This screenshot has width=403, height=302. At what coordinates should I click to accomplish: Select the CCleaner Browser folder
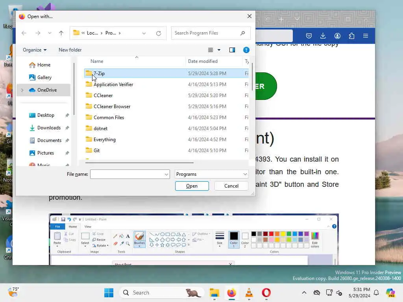[x=166, y=107]
